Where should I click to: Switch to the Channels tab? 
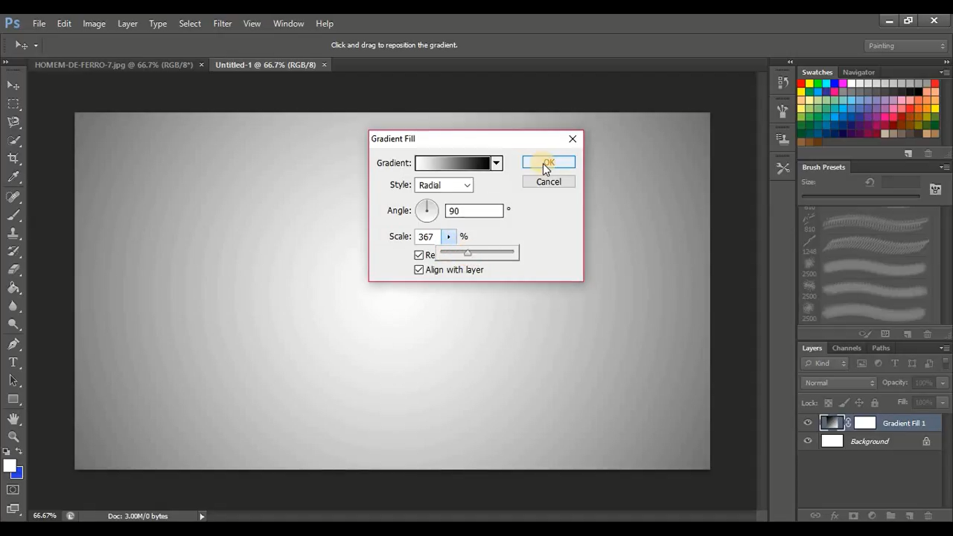coord(846,348)
